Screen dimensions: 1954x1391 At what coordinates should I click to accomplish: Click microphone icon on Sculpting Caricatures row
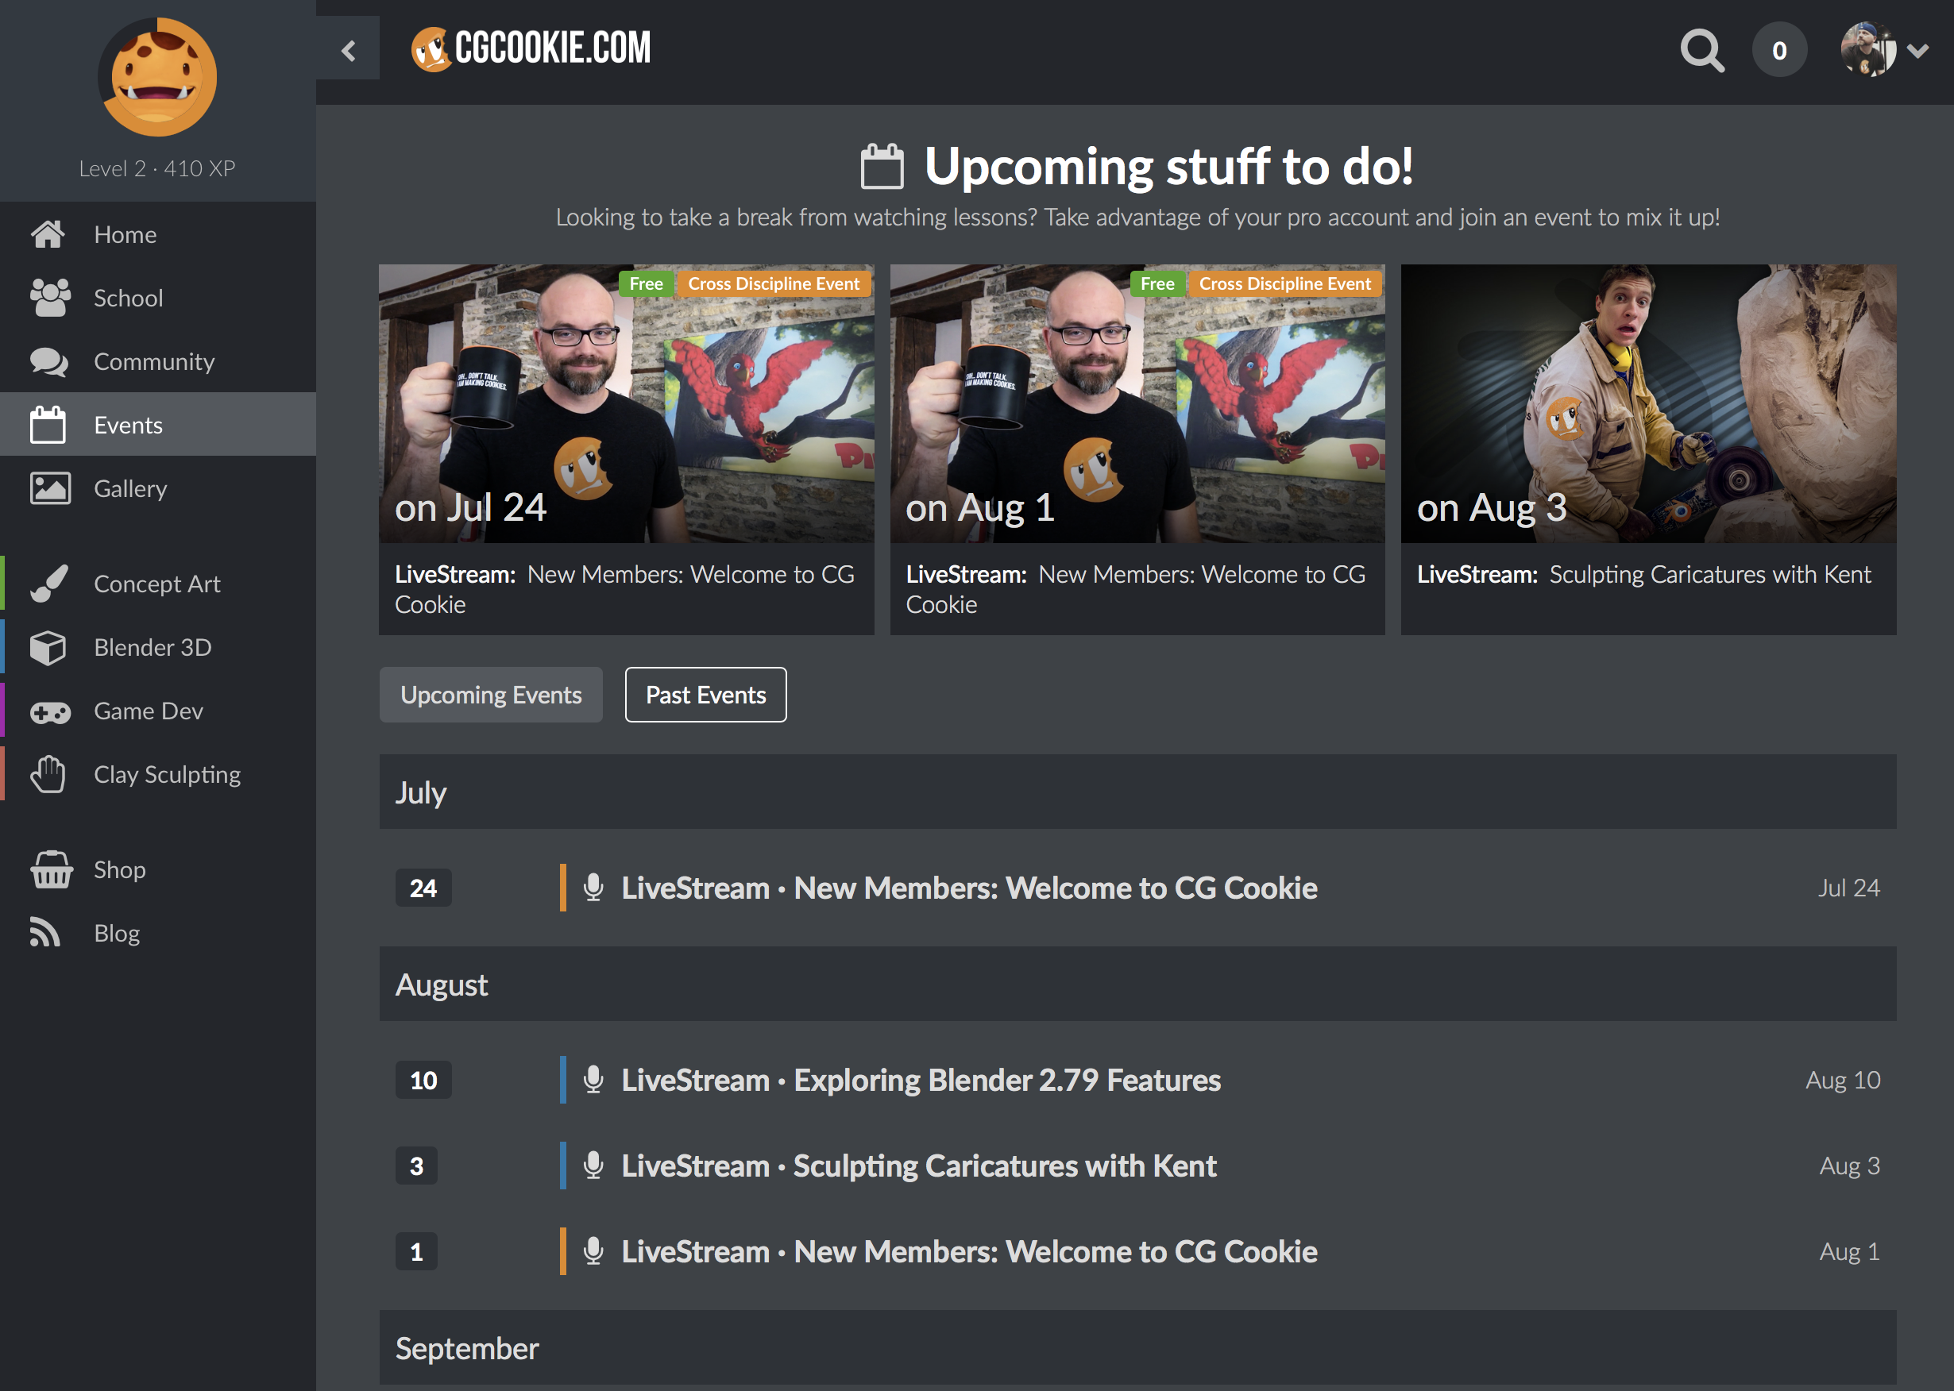point(593,1165)
